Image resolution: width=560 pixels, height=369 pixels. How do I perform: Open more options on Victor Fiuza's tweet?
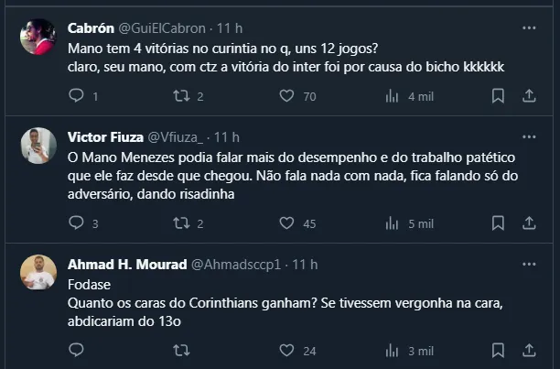529,137
